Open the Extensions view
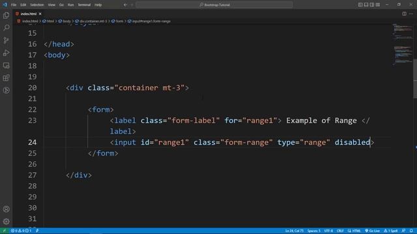The width and height of the screenshot is (417, 234). click(x=6, y=78)
